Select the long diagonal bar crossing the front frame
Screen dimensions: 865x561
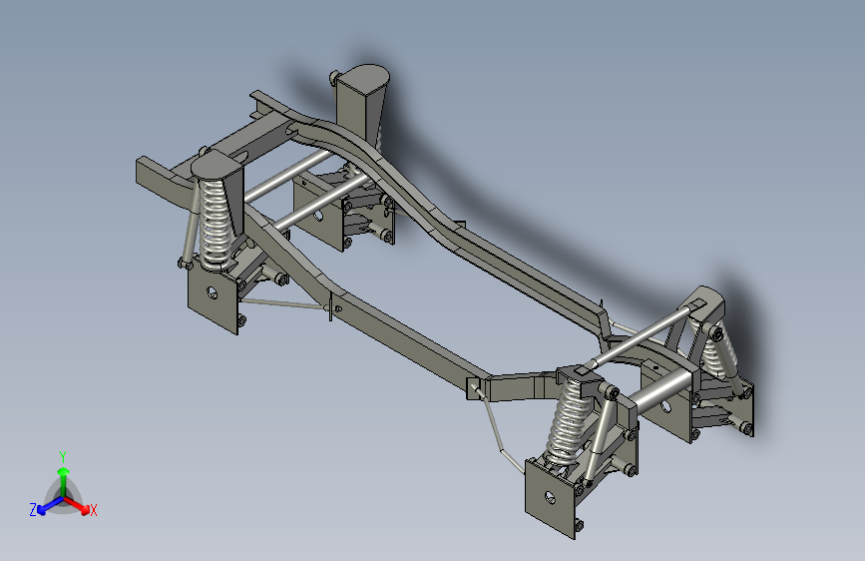(x=643, y=335)
